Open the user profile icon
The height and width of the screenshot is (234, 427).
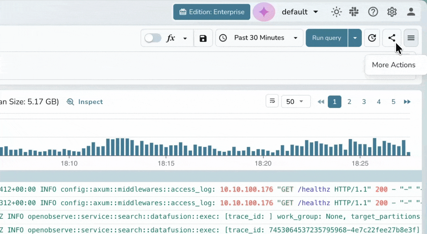point(411,12)
